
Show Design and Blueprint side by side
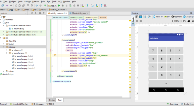click(144, 17)
